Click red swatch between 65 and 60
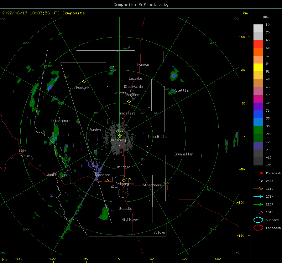 pyautogui.click(x=258, y=44)
